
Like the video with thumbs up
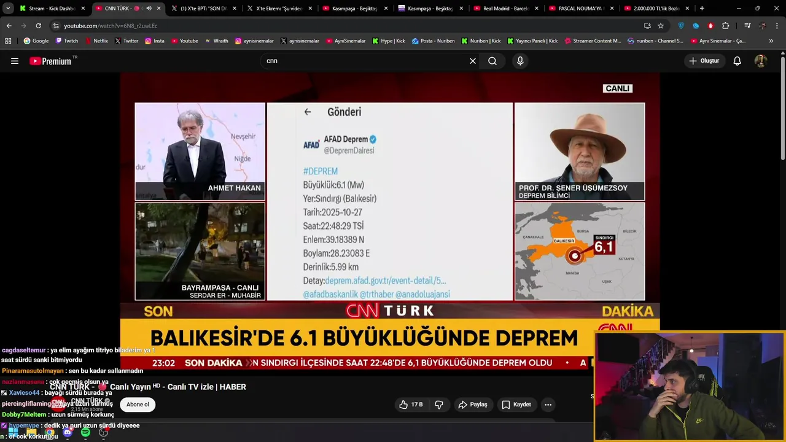(x=411, y=405)
